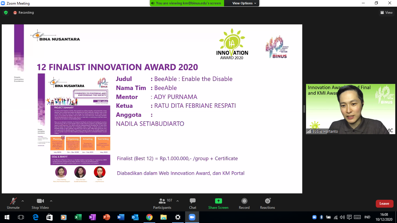This screenshot has height=223, width=397.
Task: Switch the IND input language indicator
Action: point(367,217)
